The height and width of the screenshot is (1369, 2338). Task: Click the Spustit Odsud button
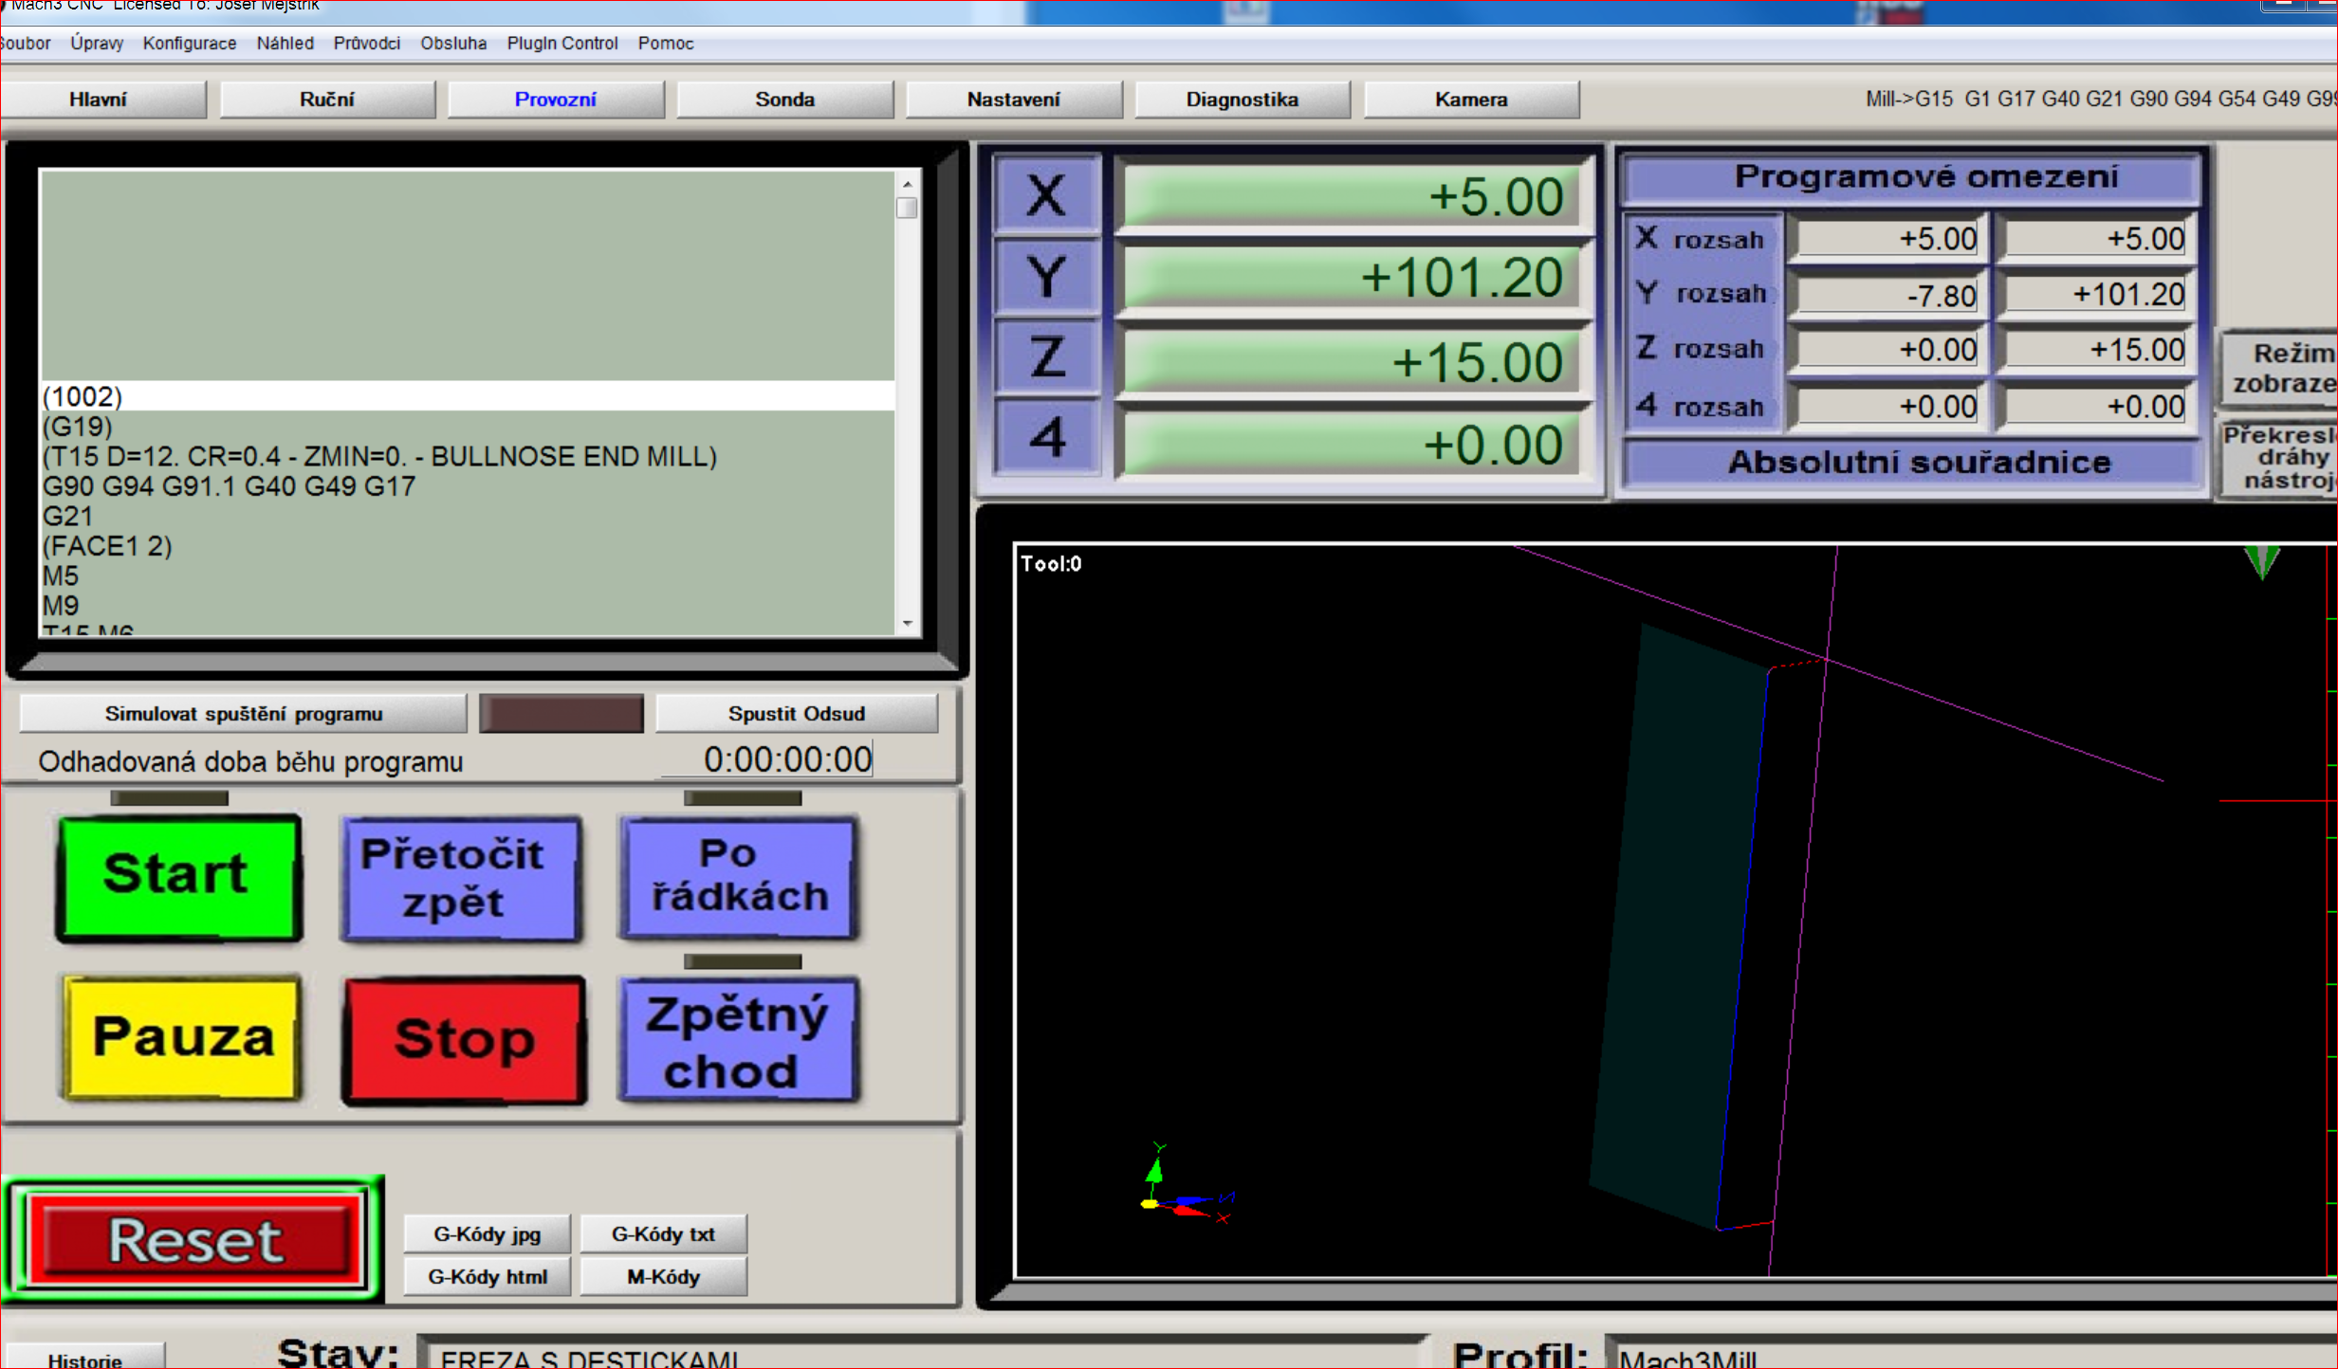point(796,714)
